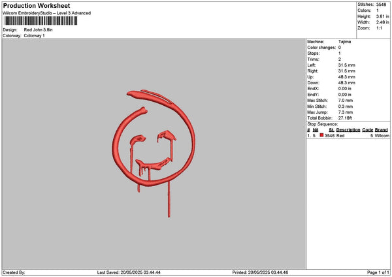Click the 'Colorway 1' value

(x=34, y=36)
